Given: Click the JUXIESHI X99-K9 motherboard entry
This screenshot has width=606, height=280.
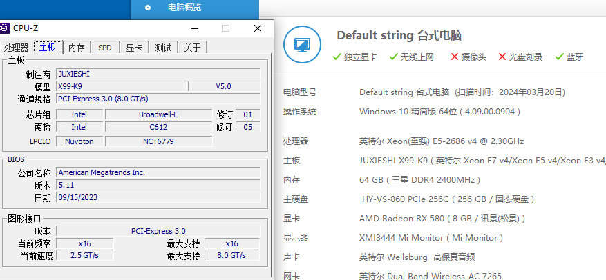Looking at the screenshot, I should (x=482, y=161).
